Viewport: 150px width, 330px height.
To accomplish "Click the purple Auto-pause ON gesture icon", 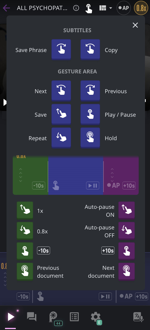I will pyautogui.click(x=127, y=210).
